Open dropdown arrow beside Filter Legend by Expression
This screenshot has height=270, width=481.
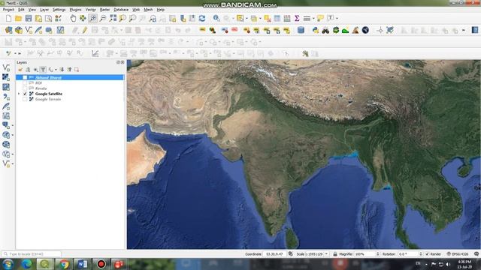pyautogui.click(x=56, y=70)
